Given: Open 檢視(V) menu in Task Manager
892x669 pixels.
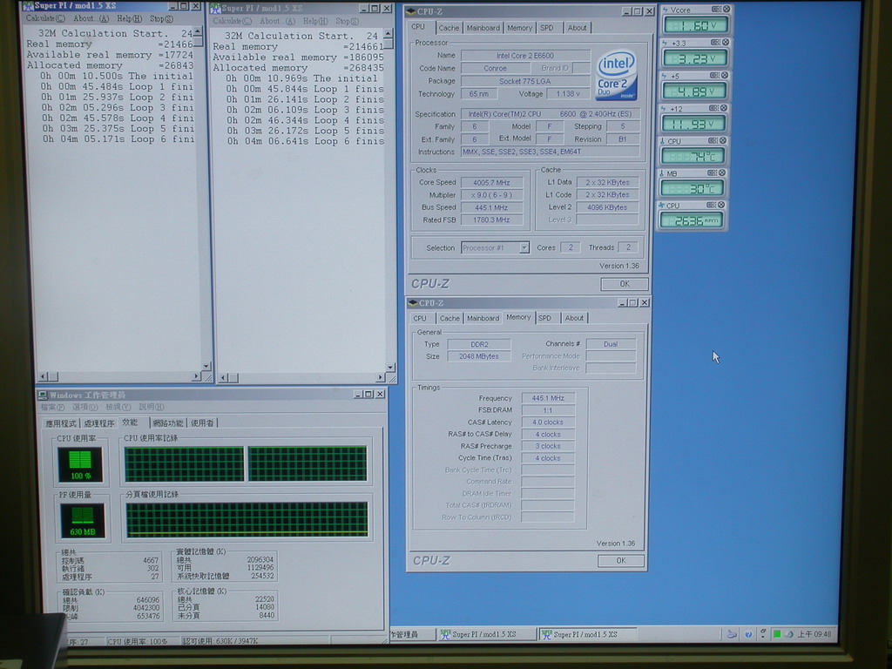Looking at the screenshot, I should pyautogui.click(x=118, y=407).
